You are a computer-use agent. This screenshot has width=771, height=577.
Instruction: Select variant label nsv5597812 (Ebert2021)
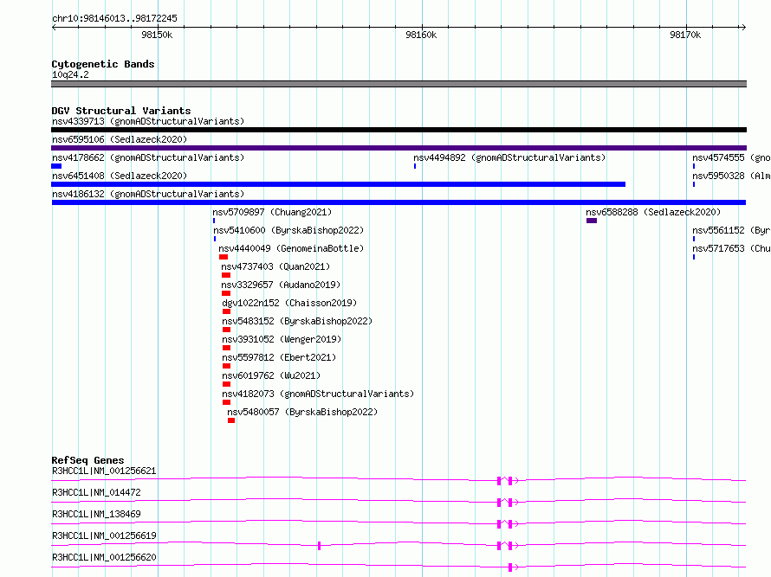click(279, 357)
